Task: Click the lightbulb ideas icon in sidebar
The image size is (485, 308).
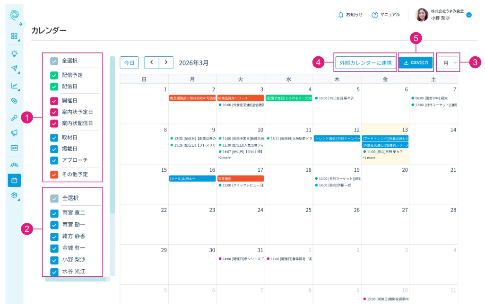Action: (x=14, y=53)
